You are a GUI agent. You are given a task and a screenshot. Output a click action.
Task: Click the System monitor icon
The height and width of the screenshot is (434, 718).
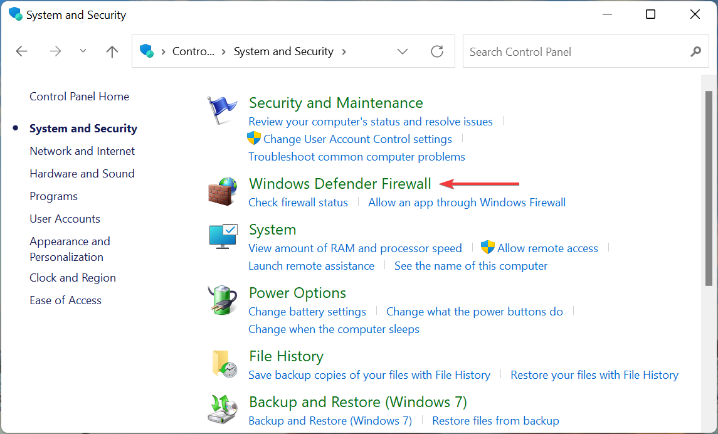[223, 236]
